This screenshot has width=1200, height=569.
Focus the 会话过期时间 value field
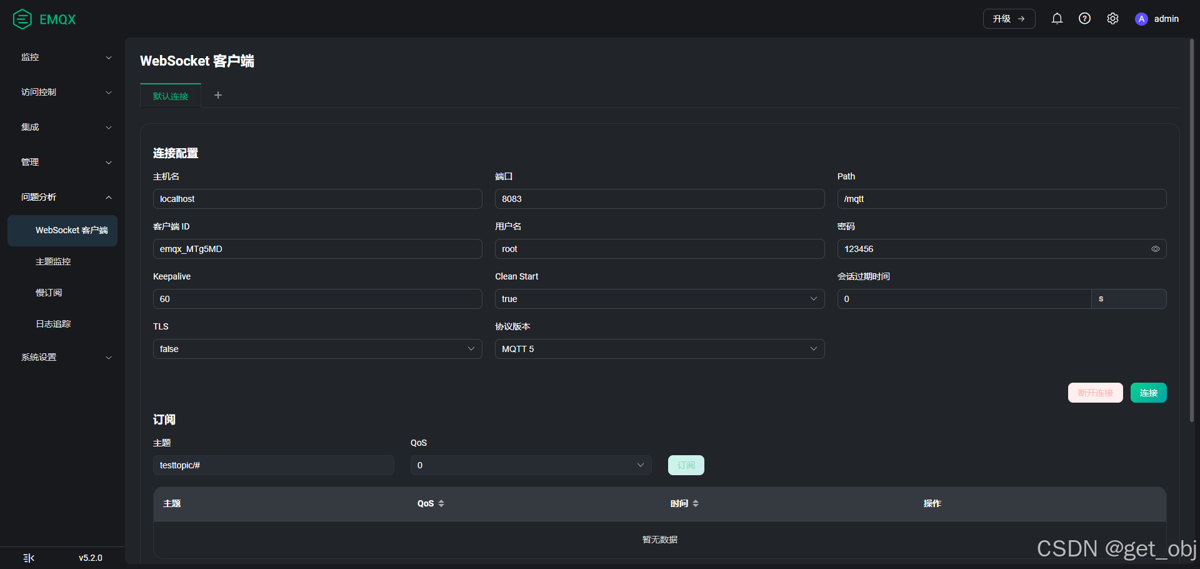pos(964,299)
